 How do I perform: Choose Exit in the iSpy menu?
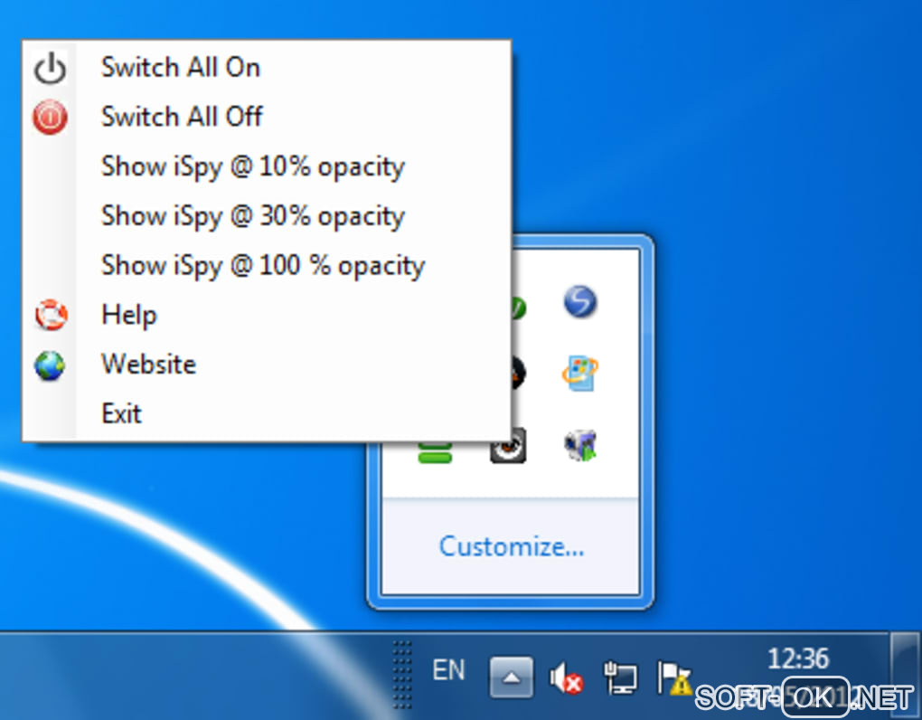pyautogui.click(x=266, y=413)
